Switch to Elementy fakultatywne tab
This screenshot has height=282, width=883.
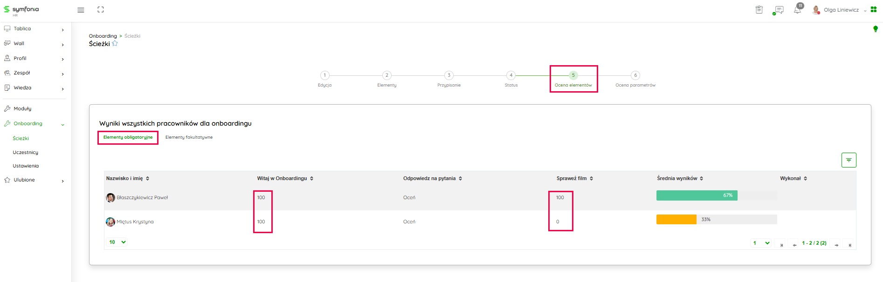[189, 137]
